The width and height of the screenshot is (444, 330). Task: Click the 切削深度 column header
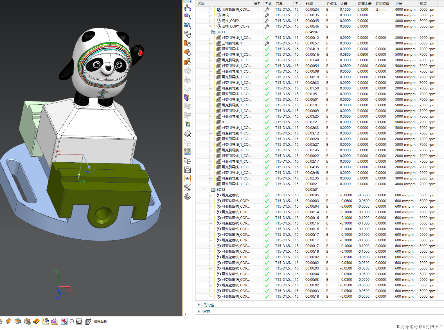(384, 4)
